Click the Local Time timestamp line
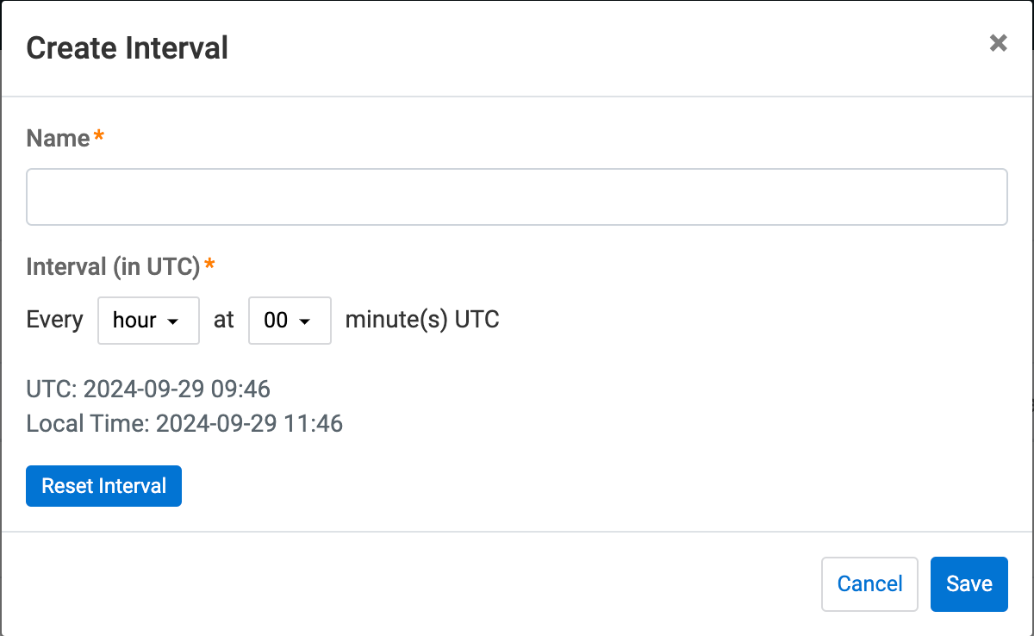Image resolution: width=1034 pixels, height=636 pixels. coord(184,424)
